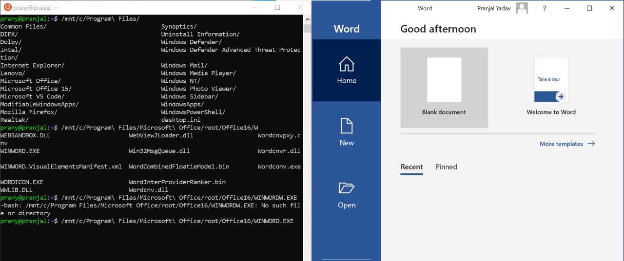Close the Ubuntu terminal window
This screenshot has height=261, width=624.
coord(300,7)
